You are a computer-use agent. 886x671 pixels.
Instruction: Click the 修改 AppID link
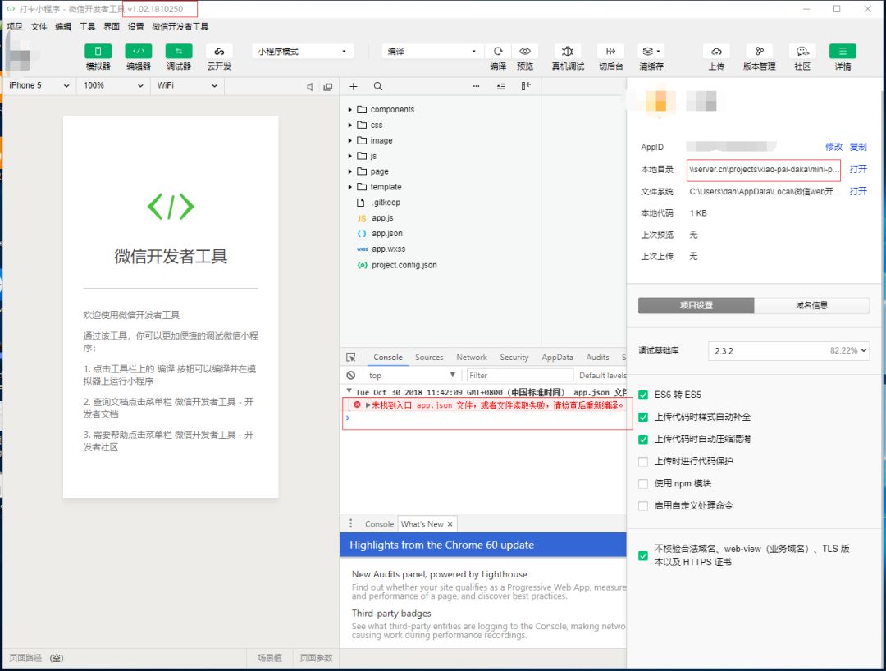tap(834, 147)
